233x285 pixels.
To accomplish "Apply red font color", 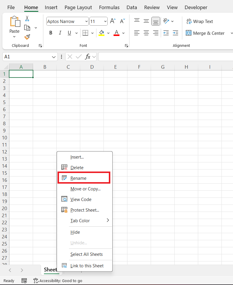I will point(116,33).
